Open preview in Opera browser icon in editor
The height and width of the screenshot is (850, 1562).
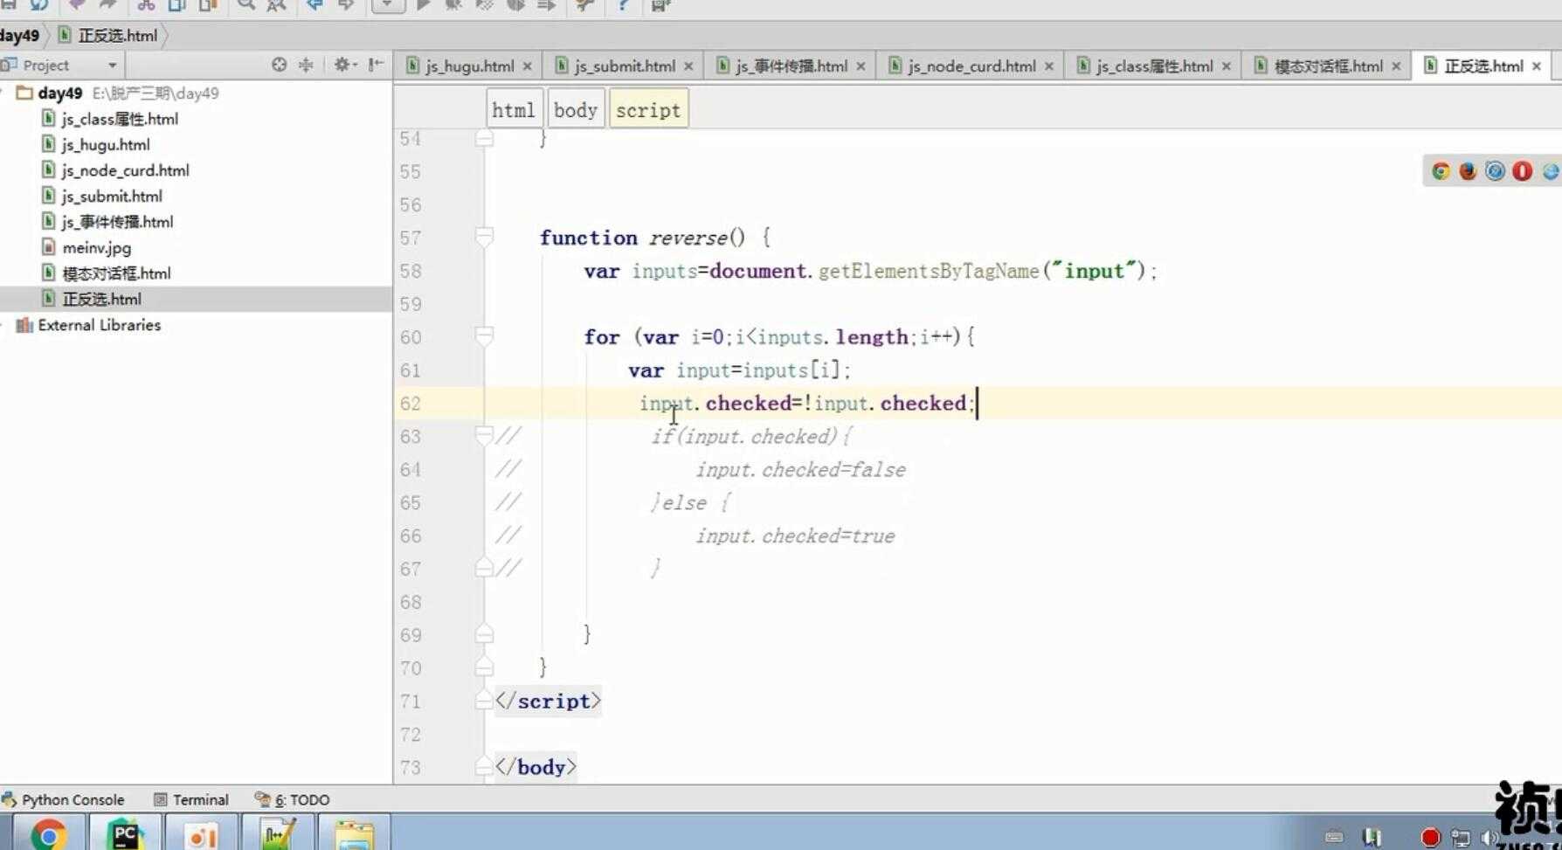tap(1522, 171)
